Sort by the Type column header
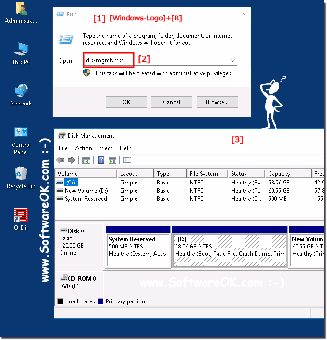This screenshot has width=327, height=340. 170,174
